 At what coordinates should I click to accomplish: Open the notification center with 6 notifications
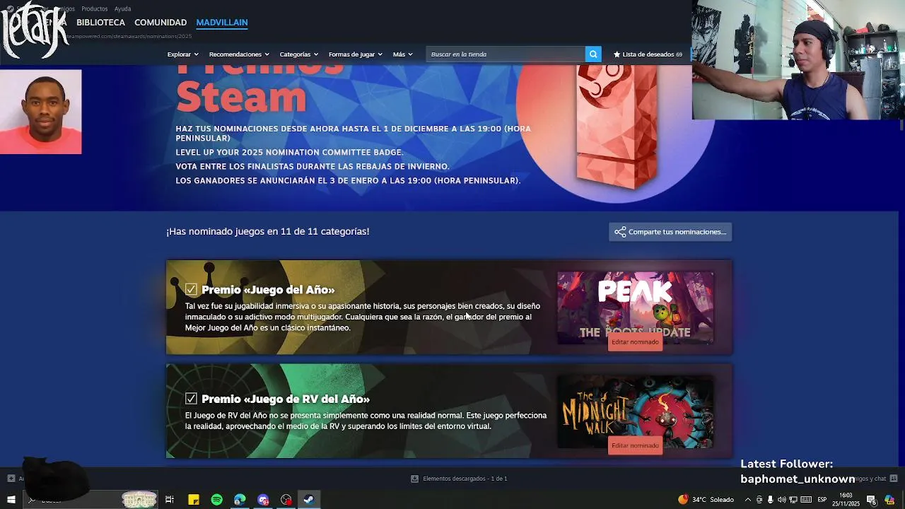872,500
